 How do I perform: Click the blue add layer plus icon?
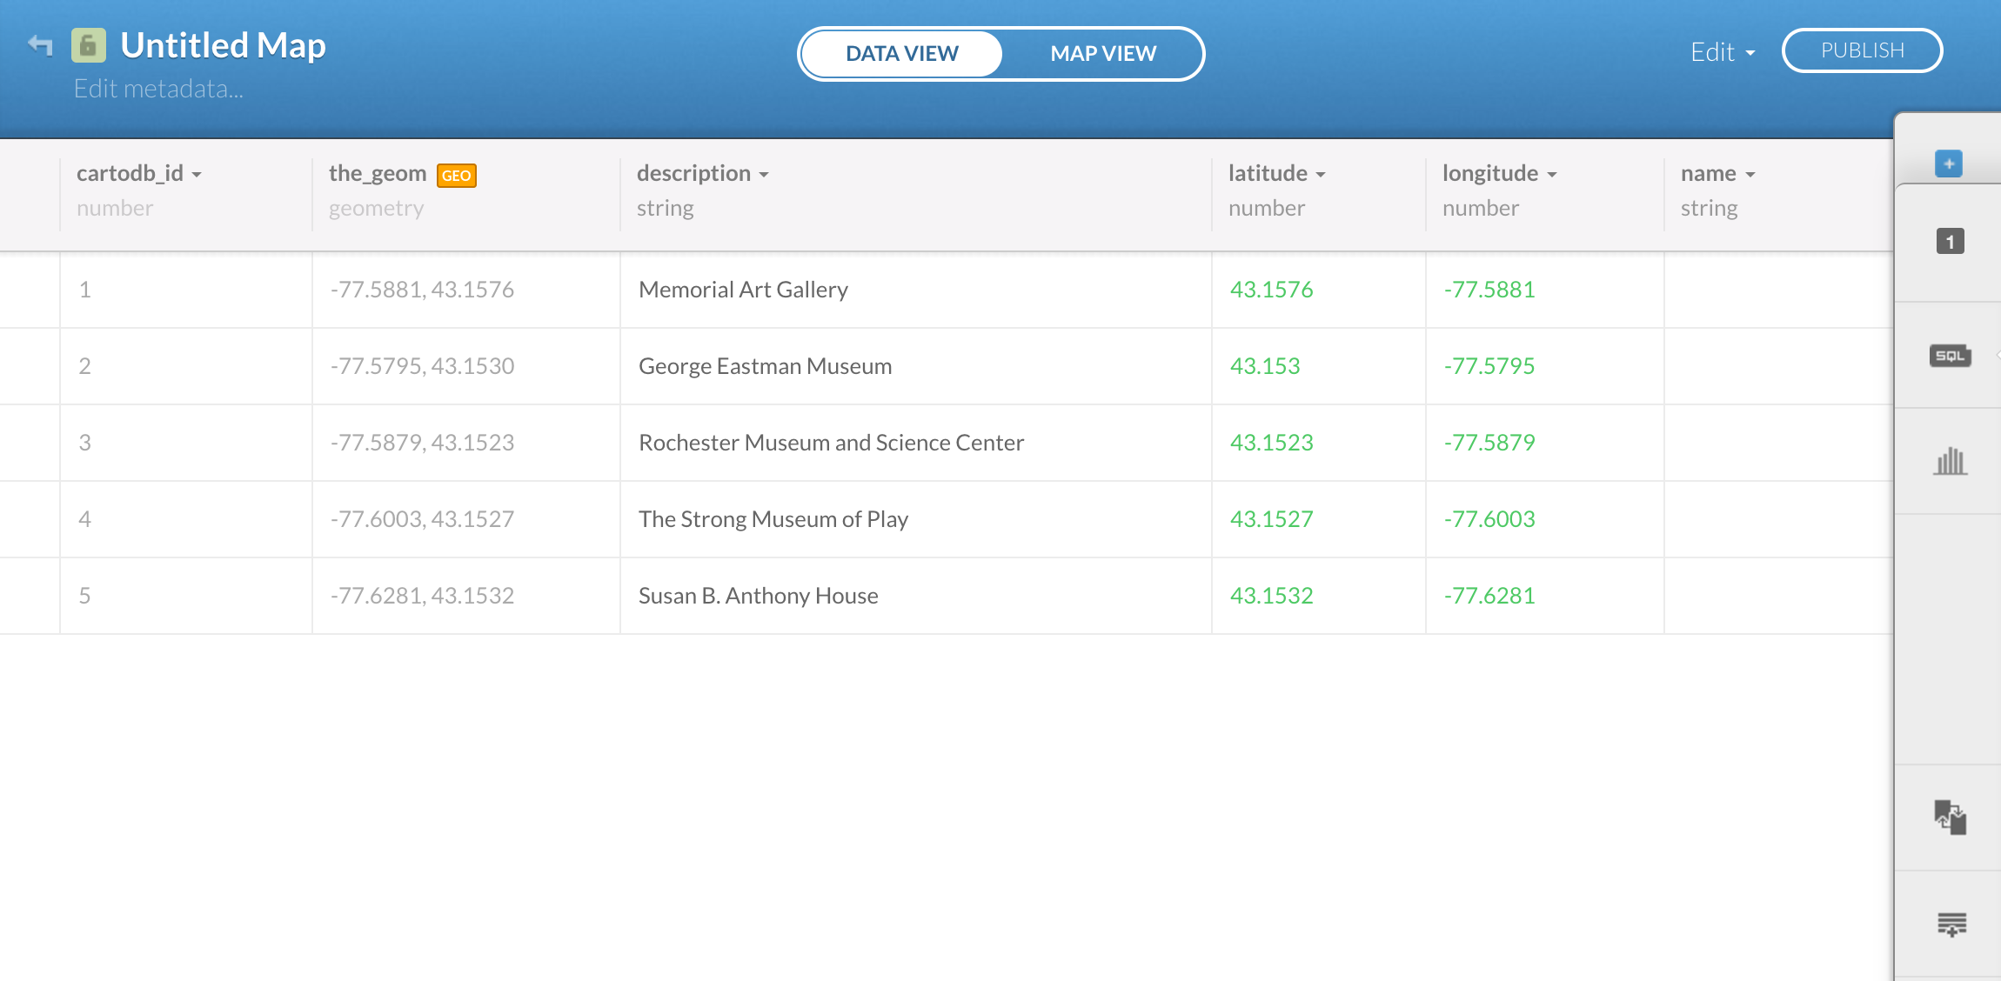1949,163
